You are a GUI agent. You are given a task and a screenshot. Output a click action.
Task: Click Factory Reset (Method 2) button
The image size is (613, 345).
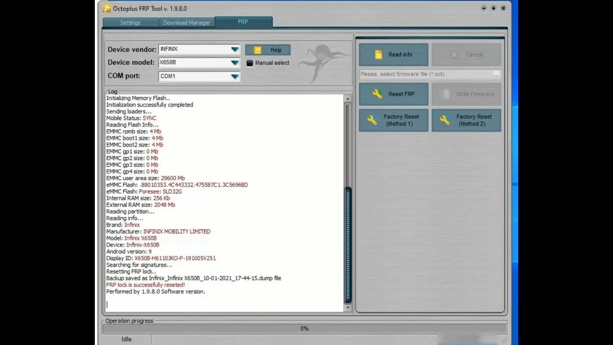coord(466,120)
